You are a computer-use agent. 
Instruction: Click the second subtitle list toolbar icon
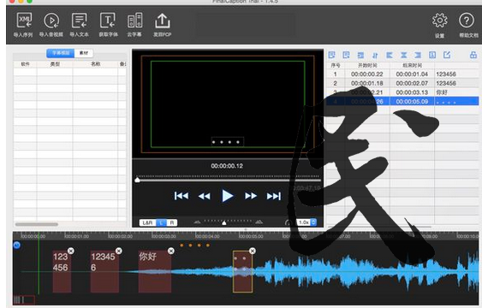pos(346,55)
